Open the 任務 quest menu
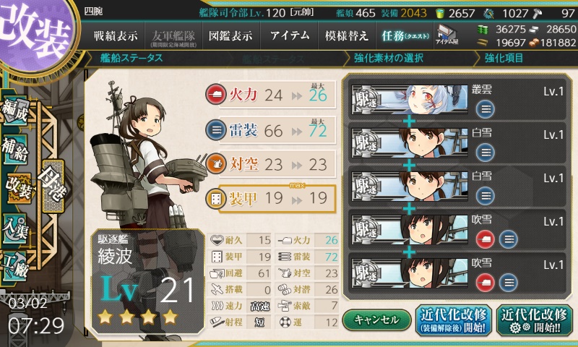Screen dimensions: 578x347 405,35
